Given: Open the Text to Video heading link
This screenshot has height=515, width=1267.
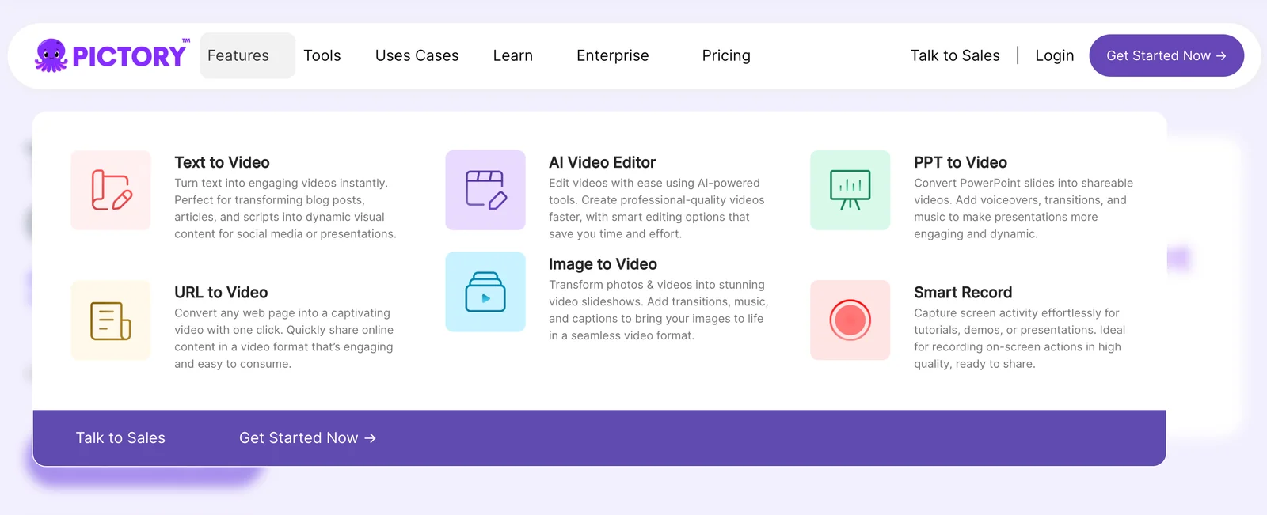Looking at the screenshot, I should [222, 162].
